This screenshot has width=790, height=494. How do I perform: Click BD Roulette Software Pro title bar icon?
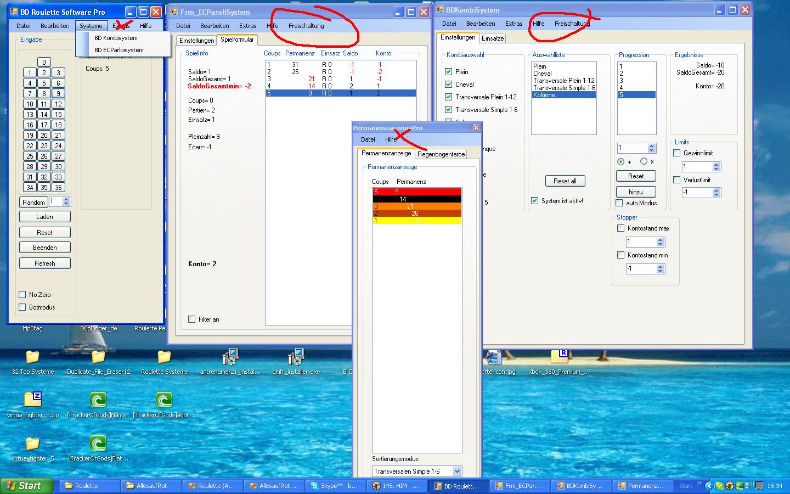click(x=14, y=12)
